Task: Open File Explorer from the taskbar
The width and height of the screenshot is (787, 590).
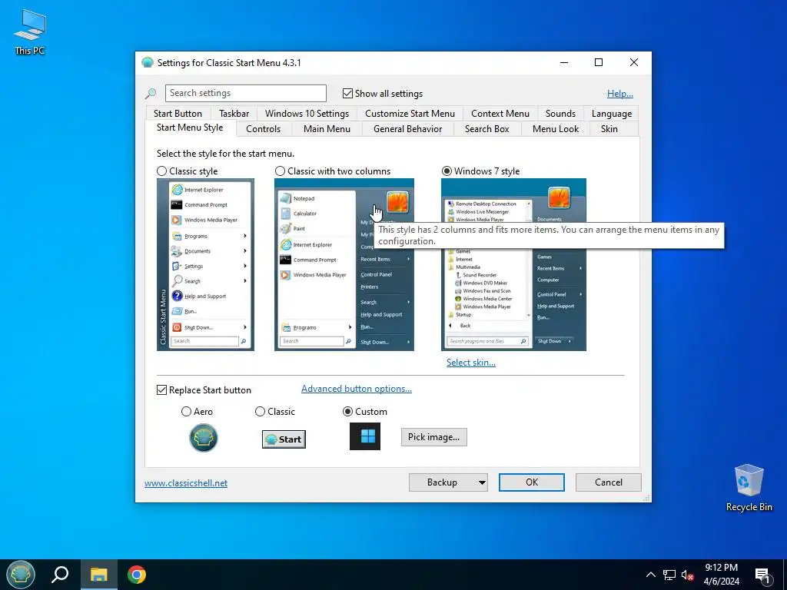Action: [x=99, y=575]
